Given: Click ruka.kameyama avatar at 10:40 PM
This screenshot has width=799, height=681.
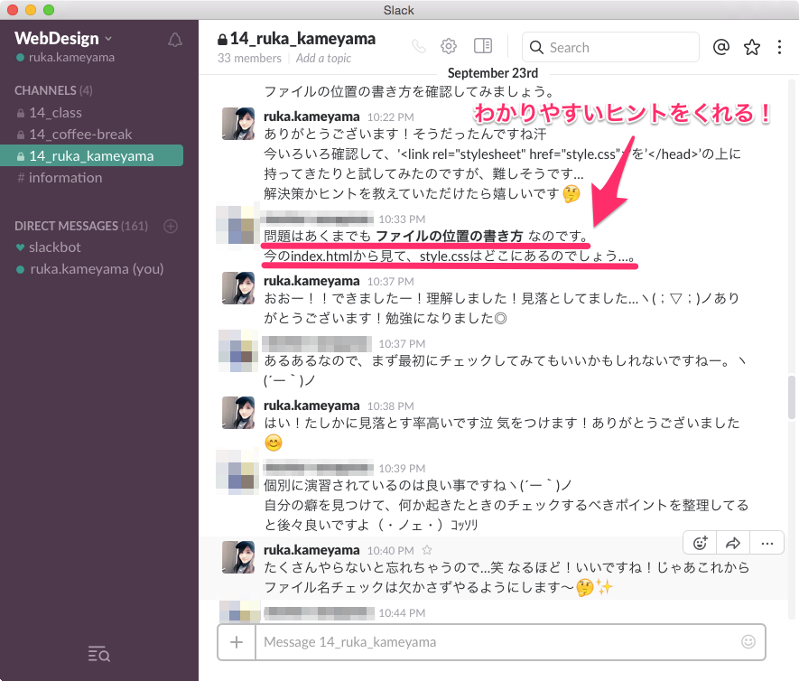Looking at the screenshot, I should [238, 557].
